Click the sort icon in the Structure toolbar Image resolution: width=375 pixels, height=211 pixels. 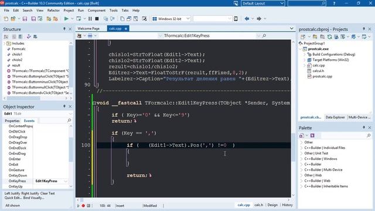pos(6,36)
